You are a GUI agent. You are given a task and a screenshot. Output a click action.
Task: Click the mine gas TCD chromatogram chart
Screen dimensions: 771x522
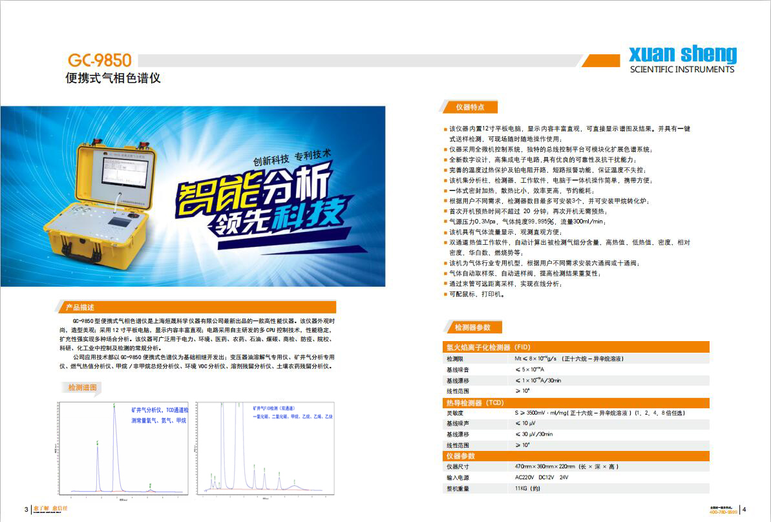(x=123, y=449)
